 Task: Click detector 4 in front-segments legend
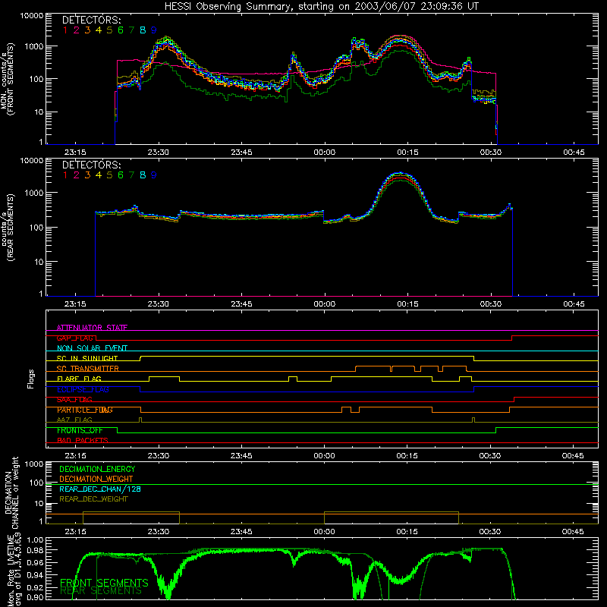tap(99, 30)
